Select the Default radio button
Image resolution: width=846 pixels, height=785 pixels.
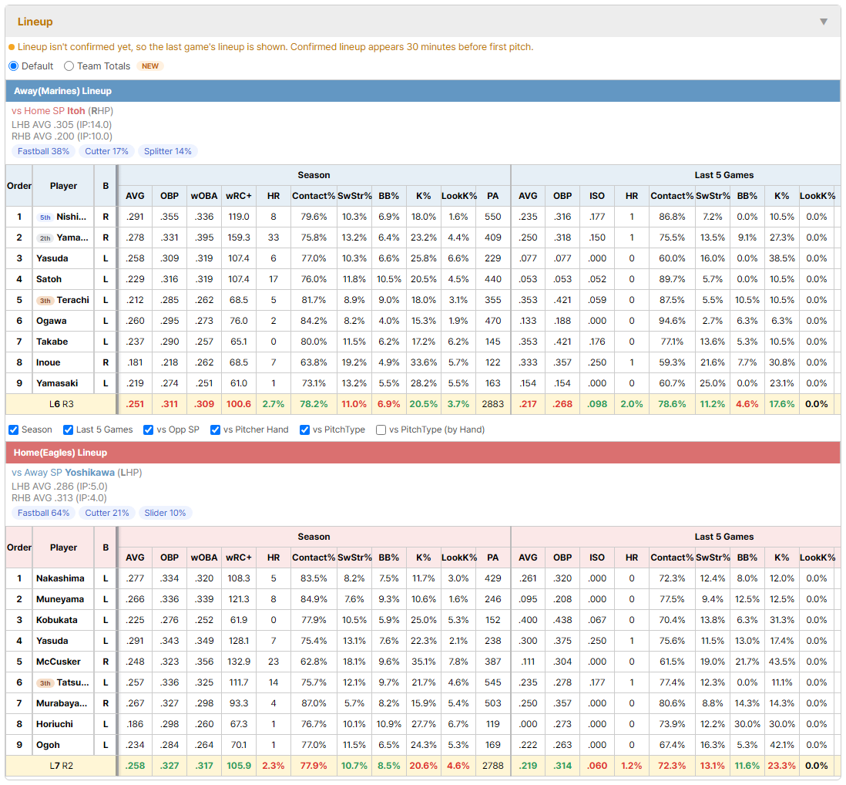point(14,66)
